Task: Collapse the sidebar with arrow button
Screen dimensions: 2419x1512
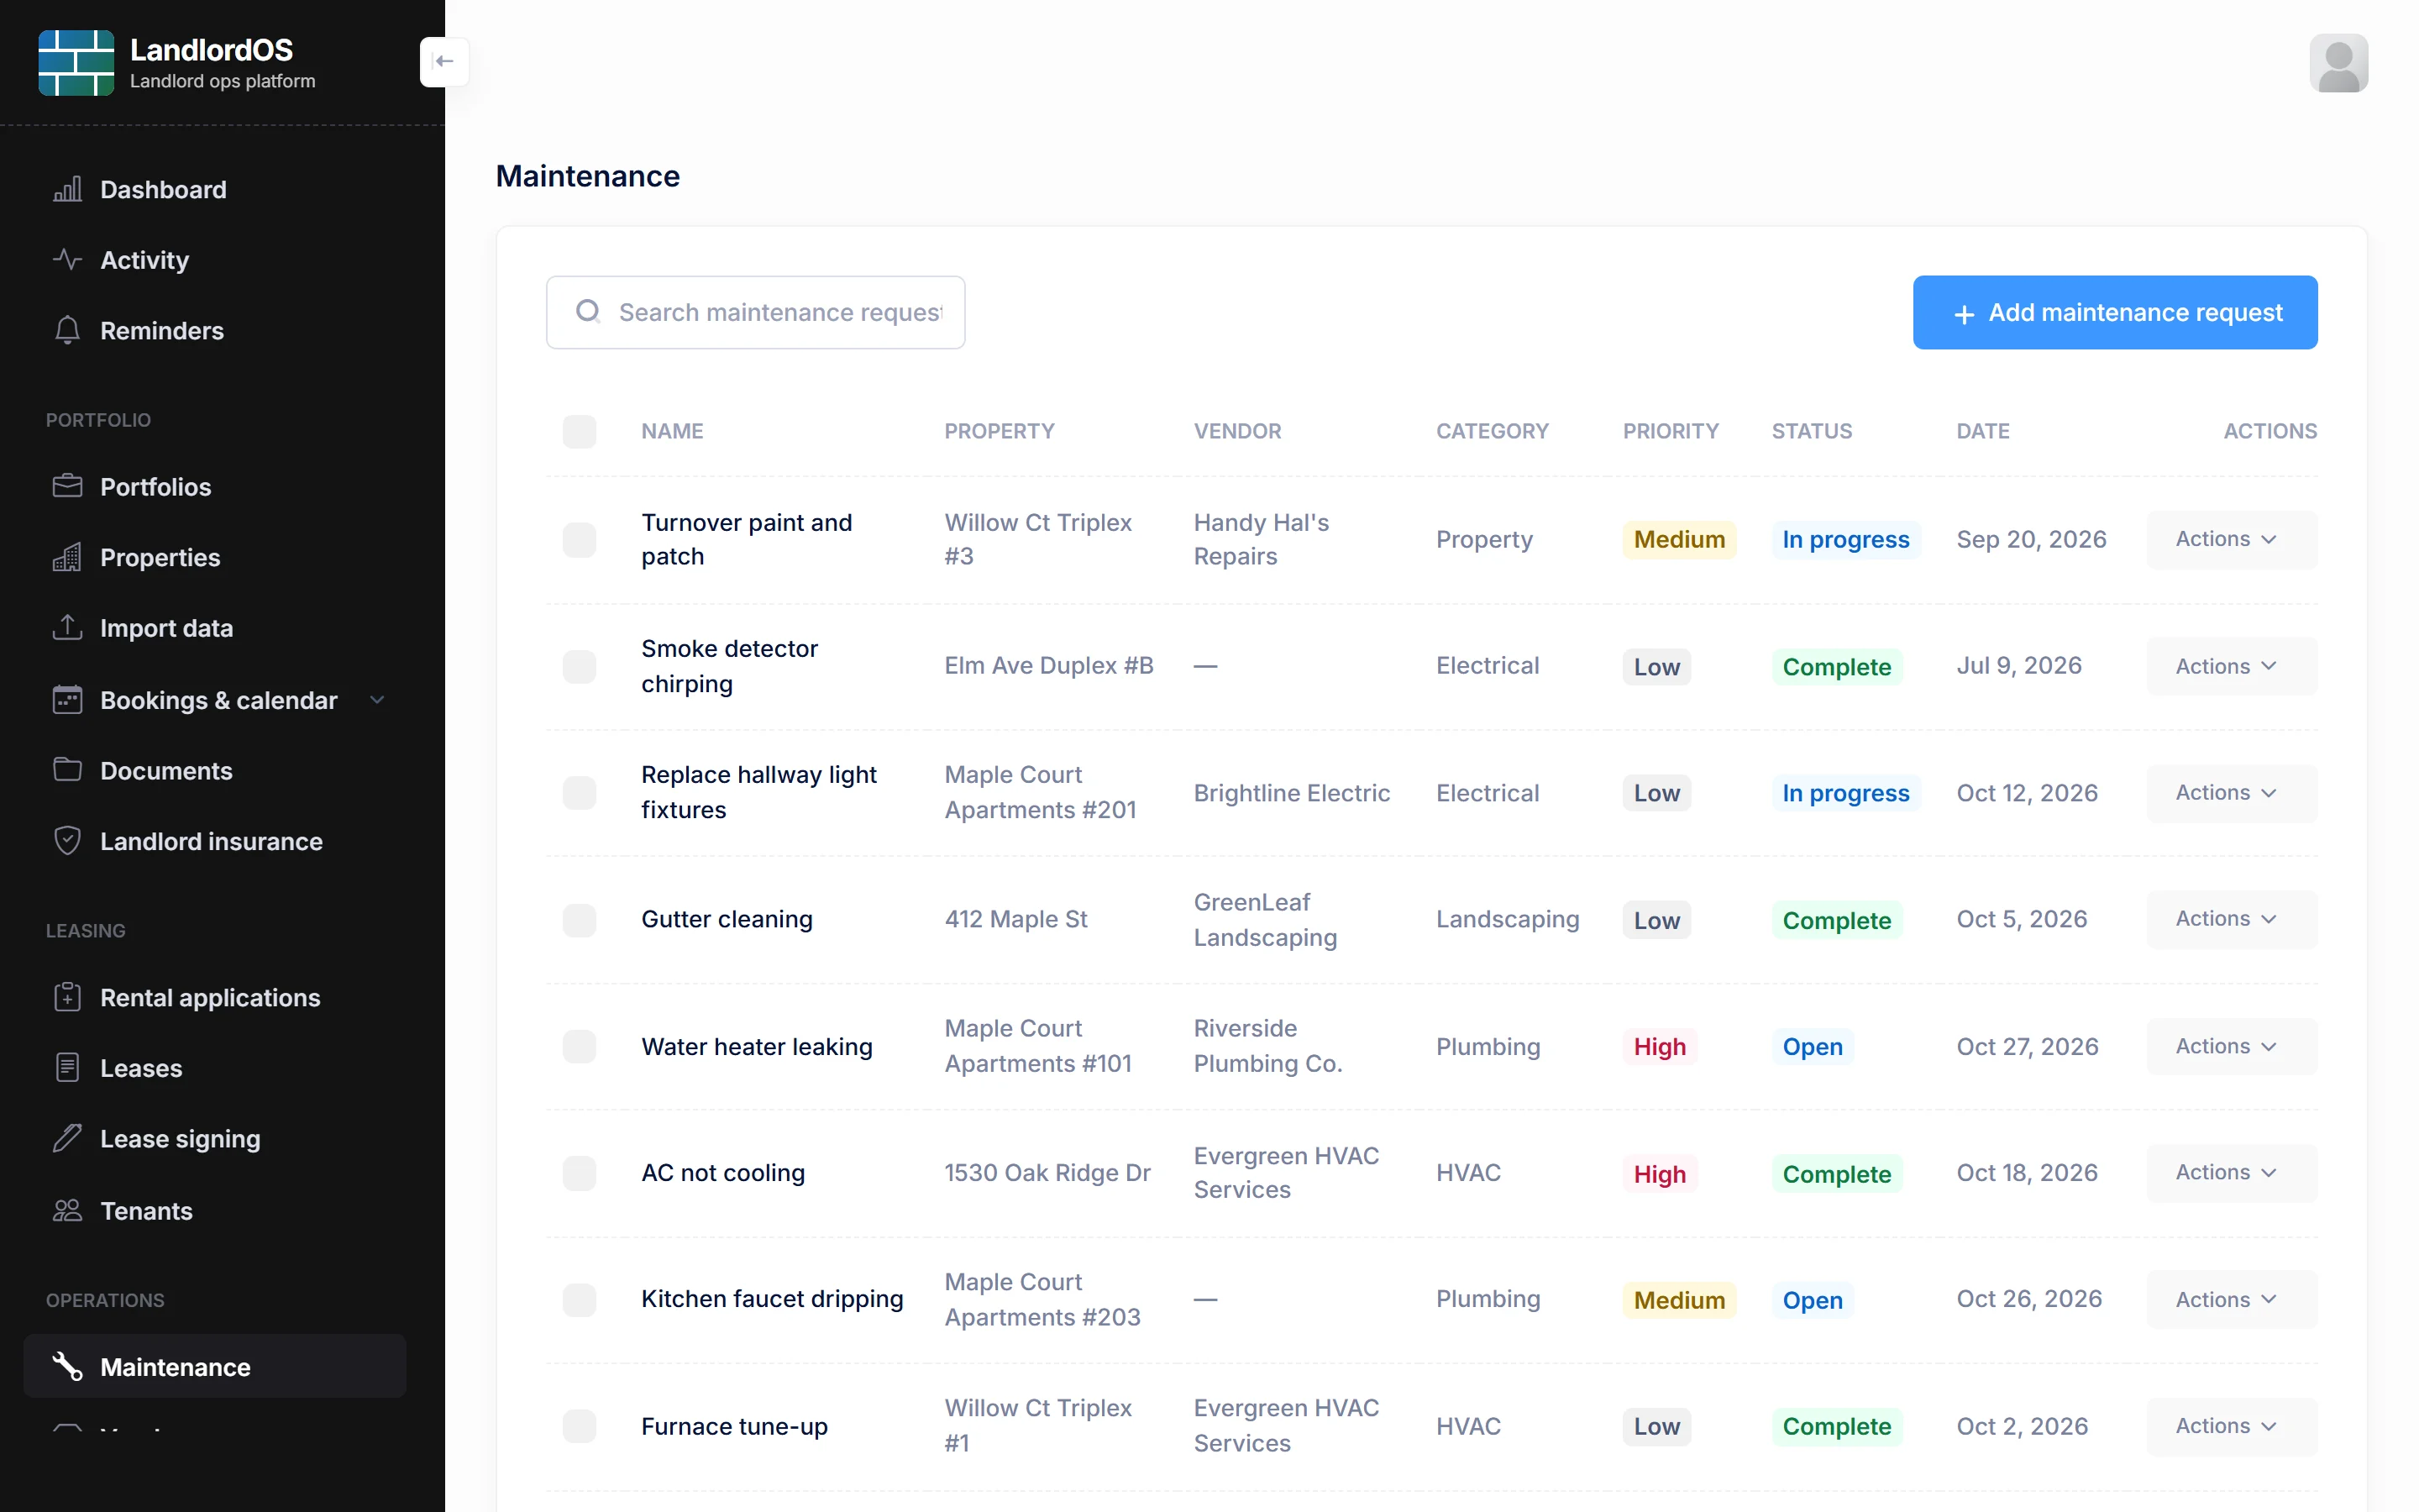Action: [445, 62]
